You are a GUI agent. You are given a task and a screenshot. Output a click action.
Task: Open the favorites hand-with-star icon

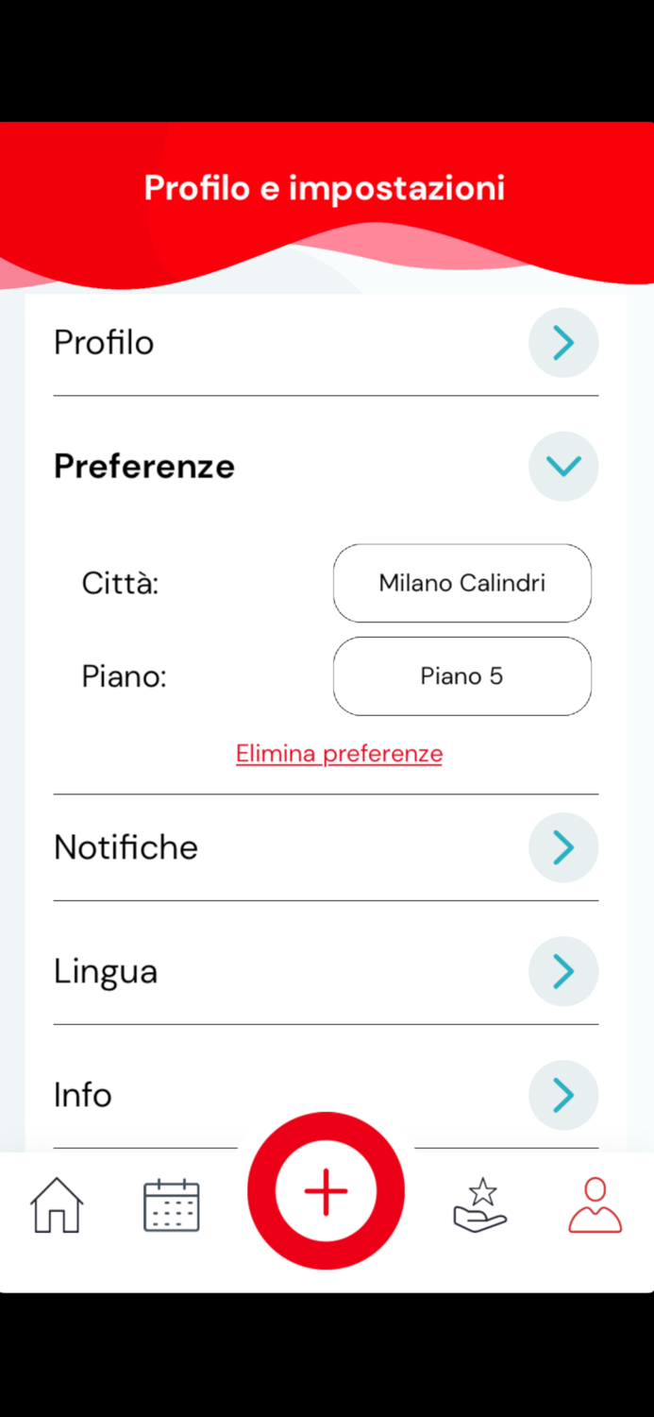coord(480,1204)
